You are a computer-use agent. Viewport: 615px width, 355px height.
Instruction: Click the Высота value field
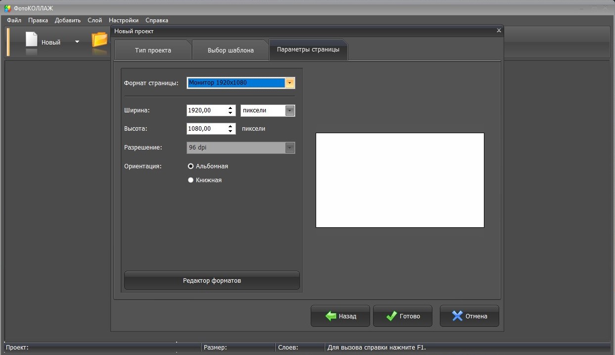pyautogui.click(x=206, y=129)
